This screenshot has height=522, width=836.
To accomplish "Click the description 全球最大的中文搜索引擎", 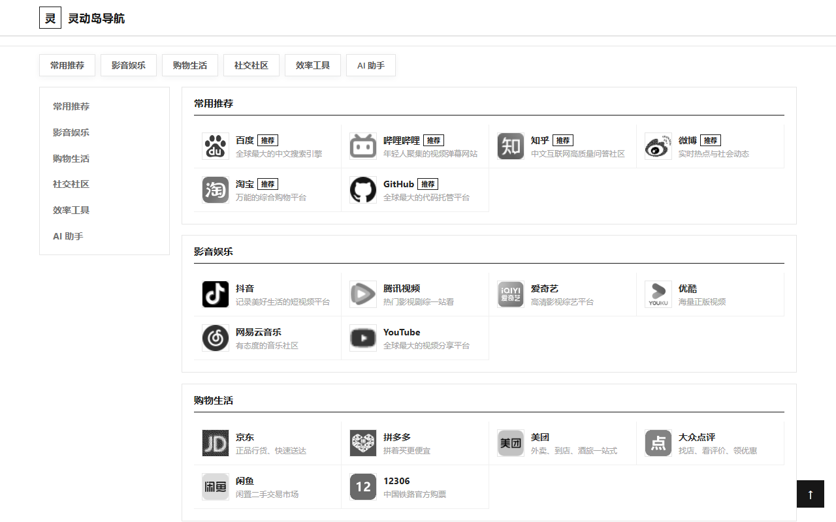I will (279, 154).
